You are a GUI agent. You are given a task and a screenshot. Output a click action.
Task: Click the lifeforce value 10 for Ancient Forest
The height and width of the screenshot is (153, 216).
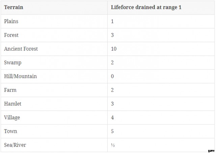[114, 49]
